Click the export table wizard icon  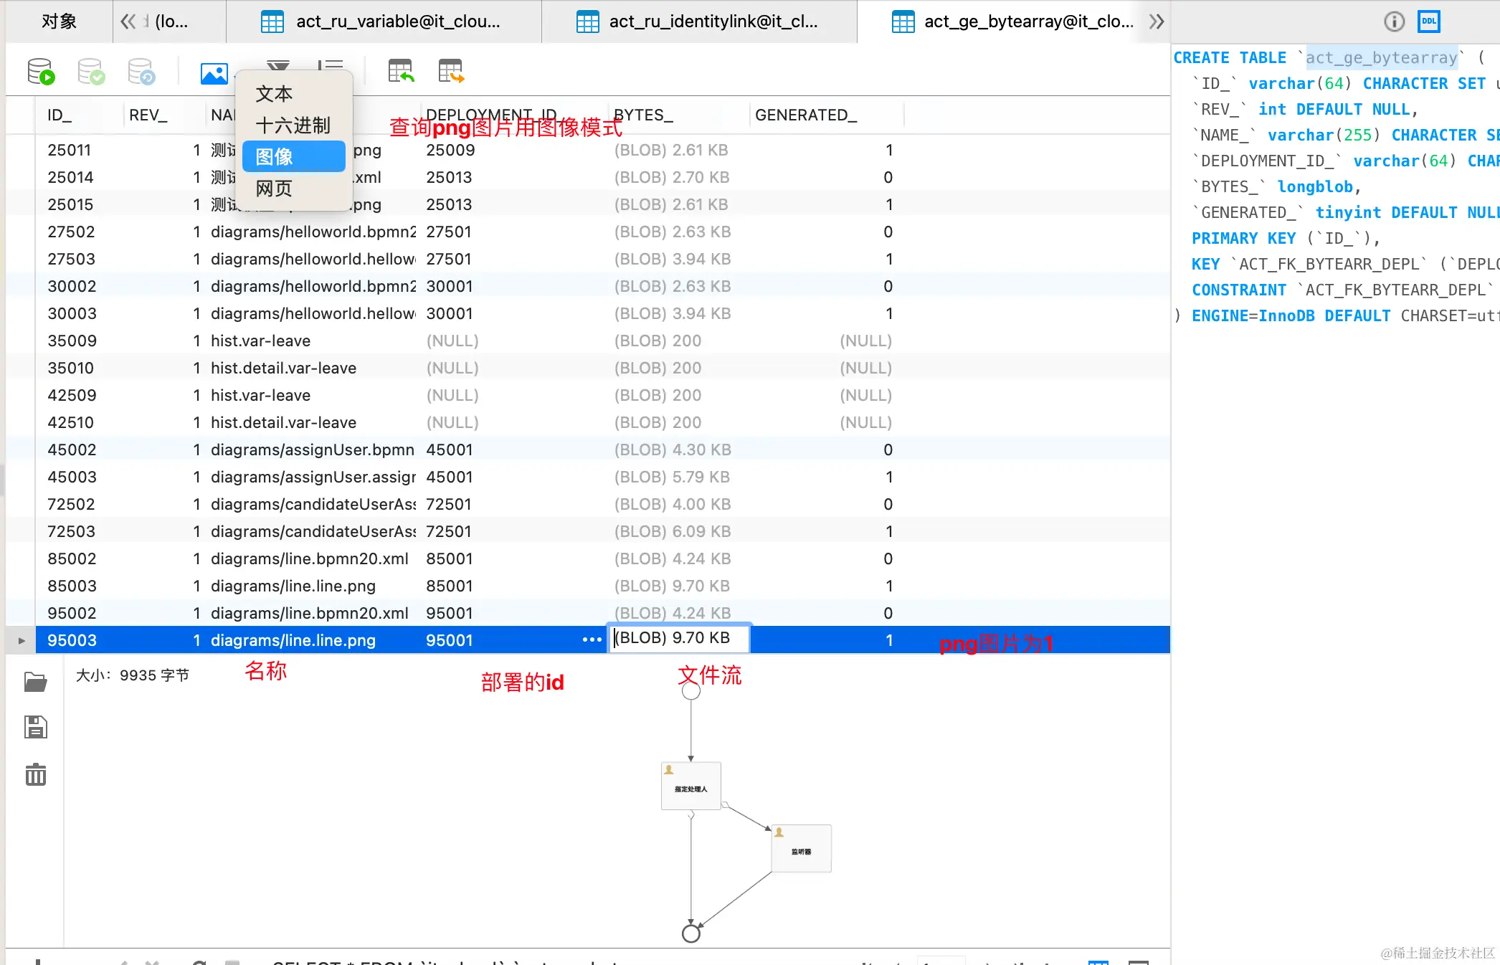[451, 72]
